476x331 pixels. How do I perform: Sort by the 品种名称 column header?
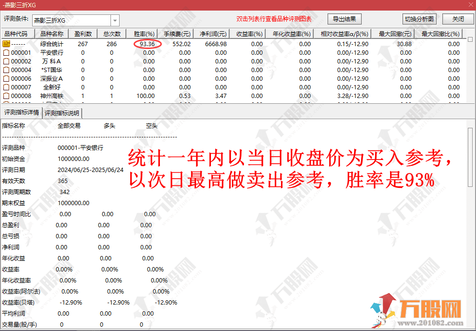(52, 34)
